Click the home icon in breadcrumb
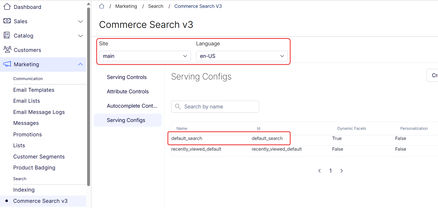Image resolution: width=438 pixels, height=208 pixels. pos(102,6)
